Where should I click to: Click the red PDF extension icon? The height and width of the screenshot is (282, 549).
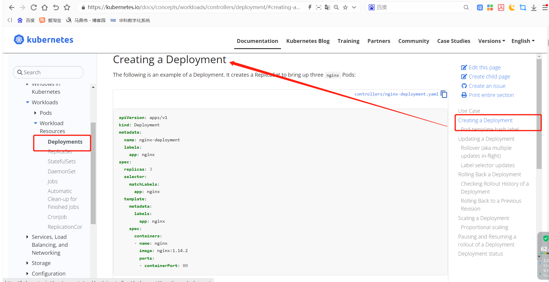pyautogui.click(x=501, y=8)
